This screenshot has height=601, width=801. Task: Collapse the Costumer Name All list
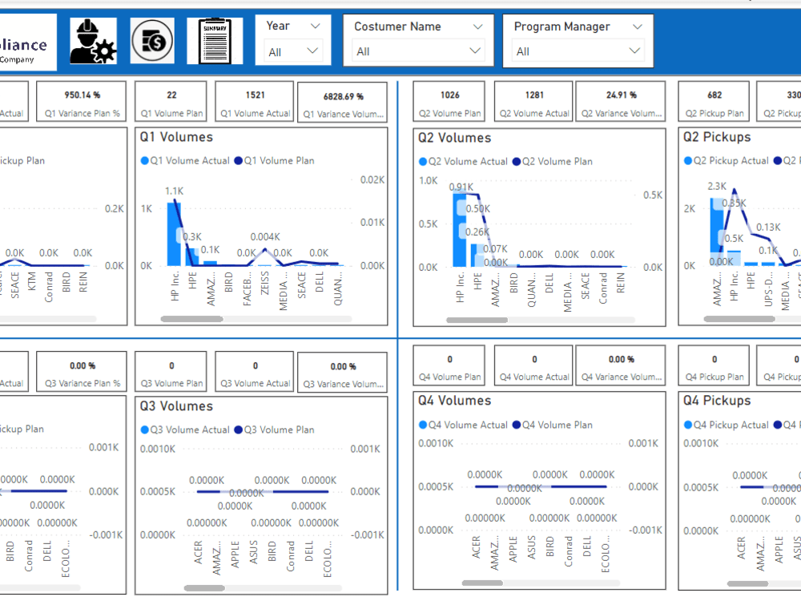(417, 50)
